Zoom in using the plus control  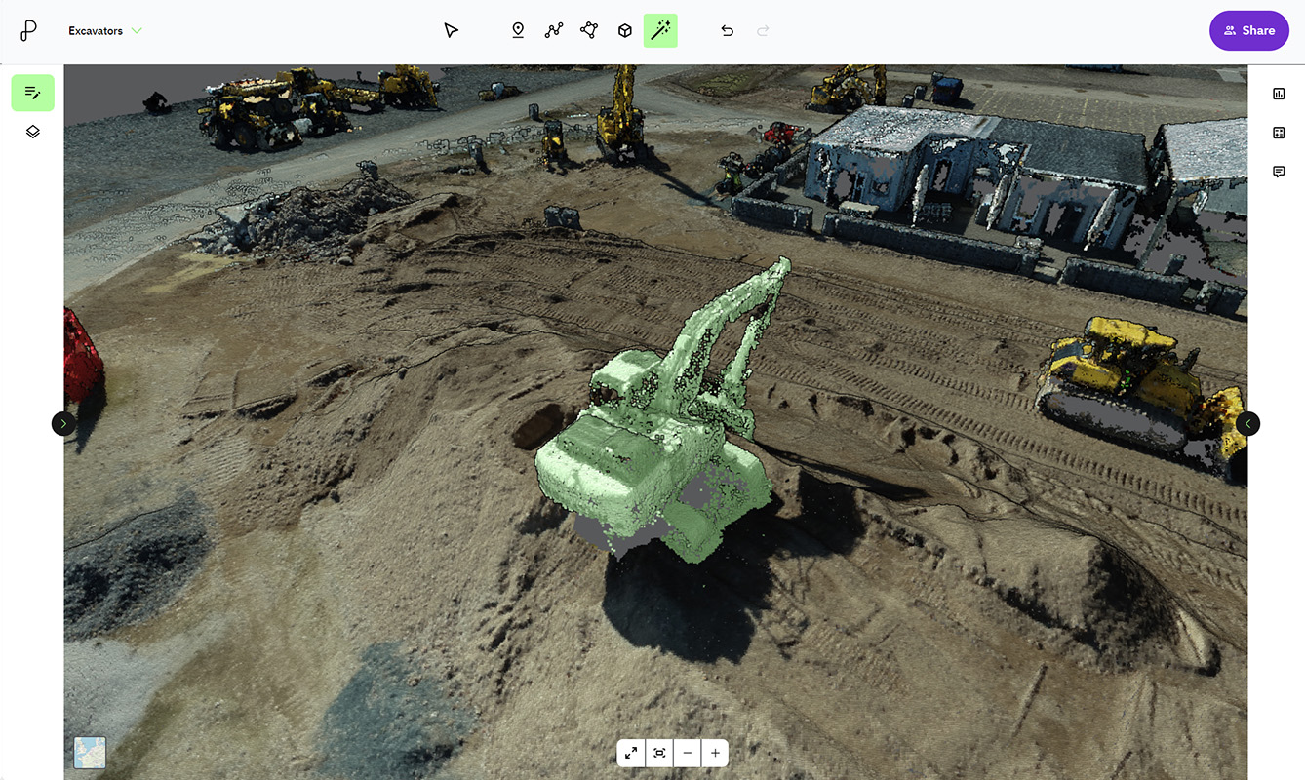(715, 753)
